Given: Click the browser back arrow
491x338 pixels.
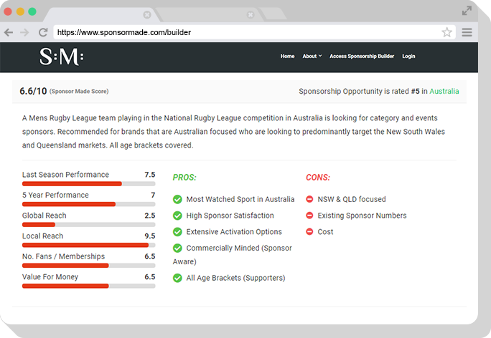Looking at the screenshot, I should (9, 32).
